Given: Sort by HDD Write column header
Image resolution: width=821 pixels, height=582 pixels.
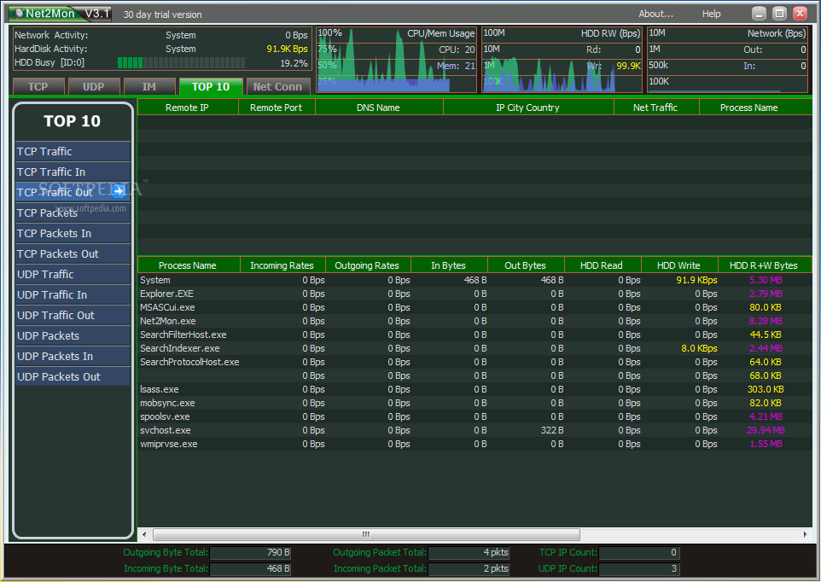Looking at the screenshot, I should click(679, 265).
